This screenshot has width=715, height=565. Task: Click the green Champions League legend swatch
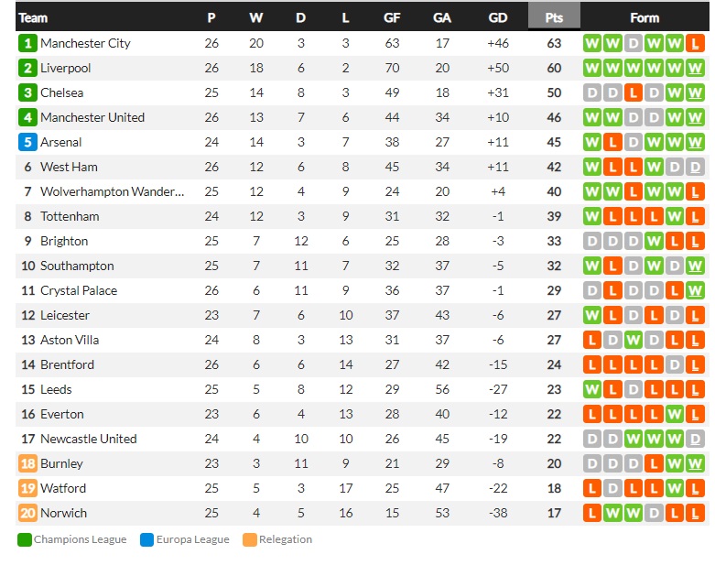pyautogui.click(x=24, y=540)
